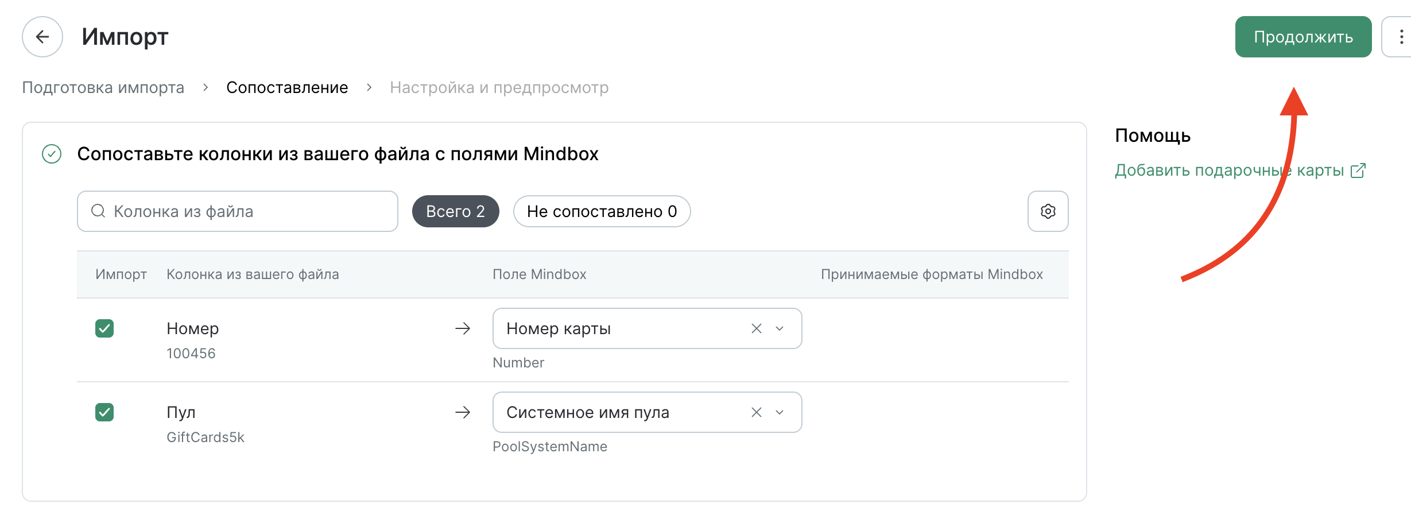Click the Пул file column name

point(181,412)
